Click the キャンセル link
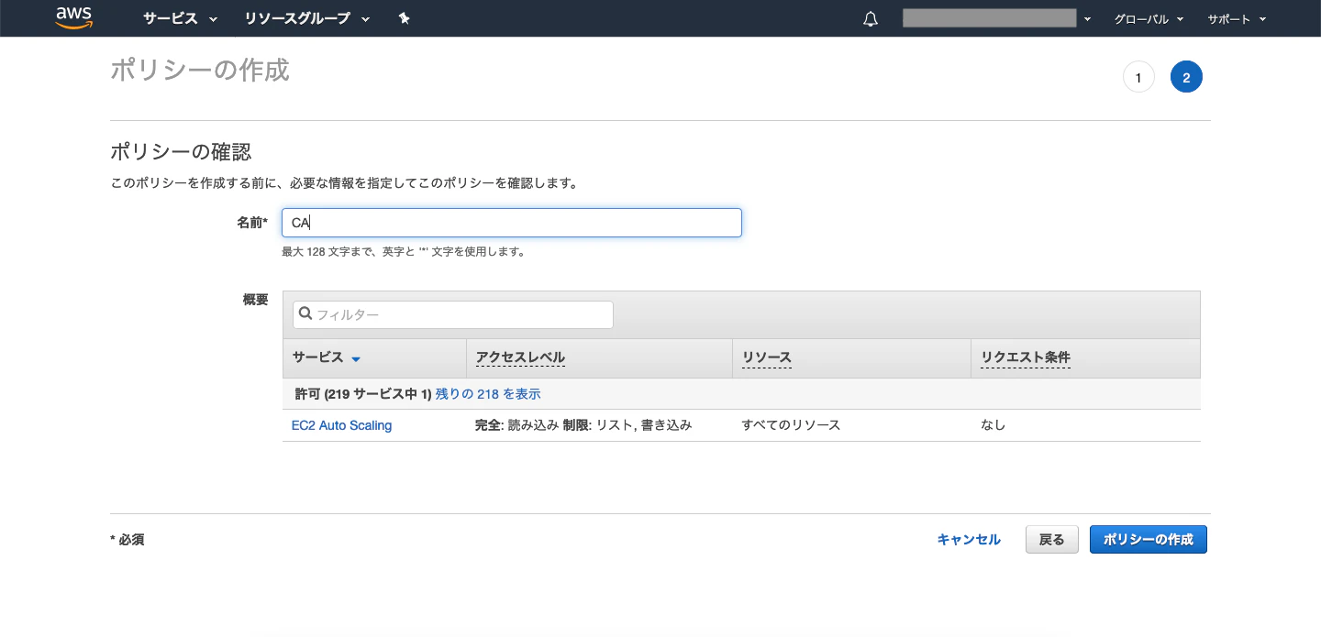The height and width of the screenshot is (637, 1321). click(x=969, y=540)
